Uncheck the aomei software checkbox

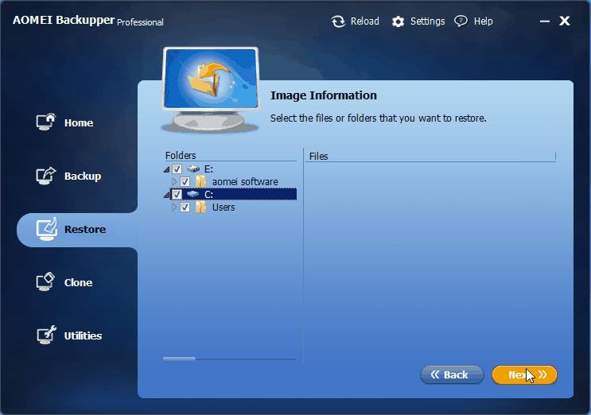[185, 181]
